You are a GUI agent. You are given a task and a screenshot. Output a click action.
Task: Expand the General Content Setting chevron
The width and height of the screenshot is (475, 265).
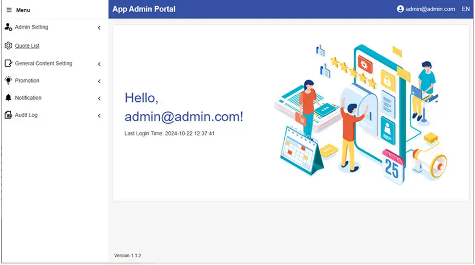(99, 64)
